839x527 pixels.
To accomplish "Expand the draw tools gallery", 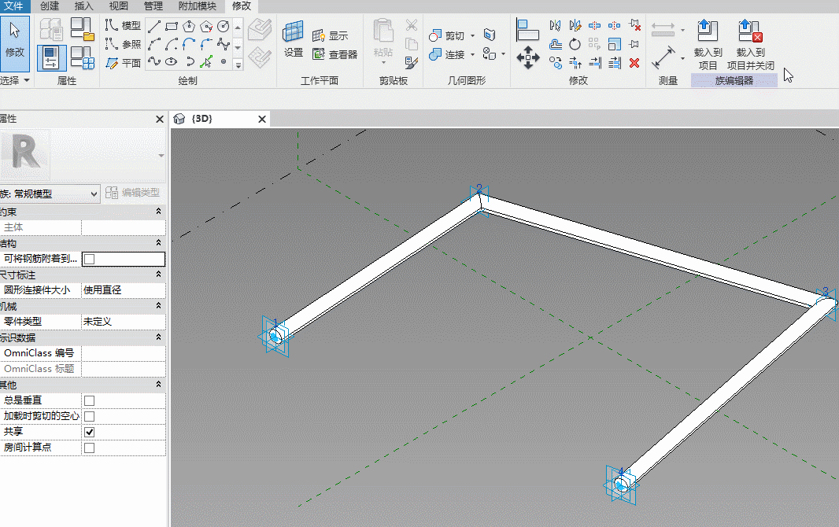I will 238,65.
